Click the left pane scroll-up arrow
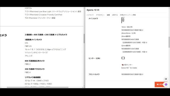 [x=84, y=8]
